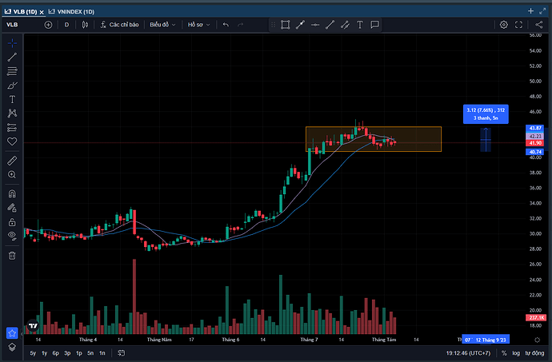Open the go to date calendar
Image resolution: width=552 pixels, height=362 pixels.
point(122,353)
